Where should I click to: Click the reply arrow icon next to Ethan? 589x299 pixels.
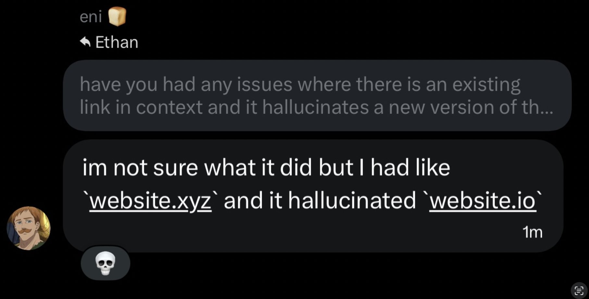tap(85, 42)
